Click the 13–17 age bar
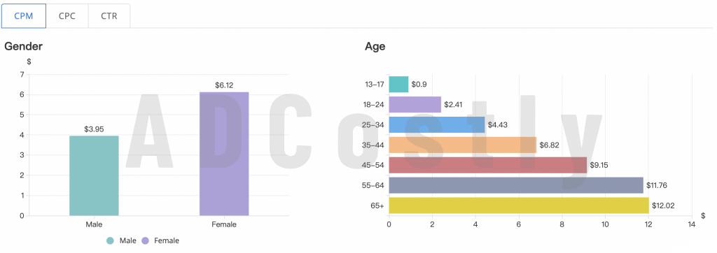The height and width of the screenshot is (253, 717). click(398, 85)
